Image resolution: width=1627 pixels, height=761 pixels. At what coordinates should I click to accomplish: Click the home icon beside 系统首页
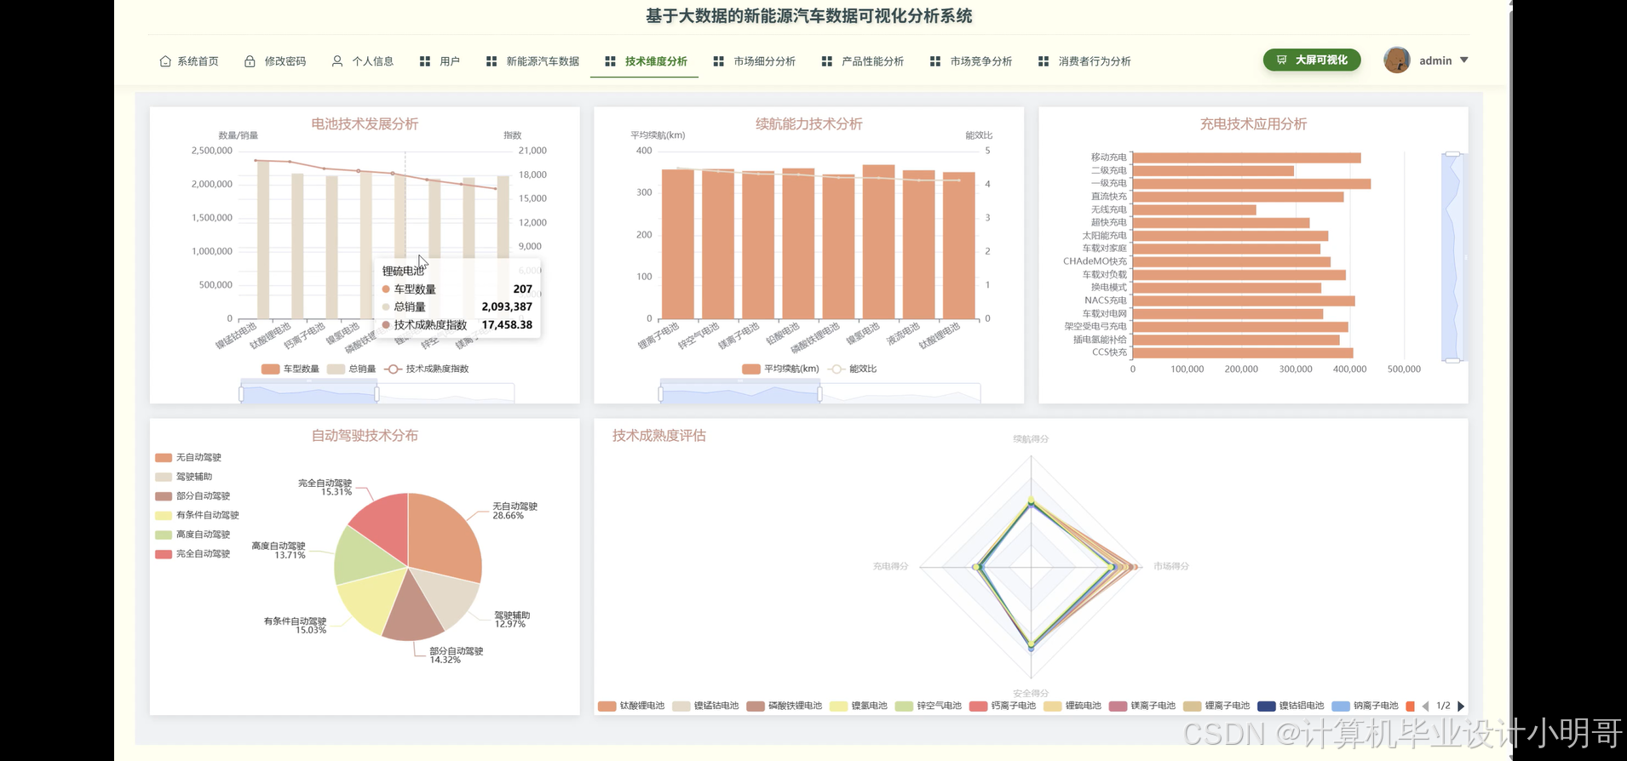(165, 61)
